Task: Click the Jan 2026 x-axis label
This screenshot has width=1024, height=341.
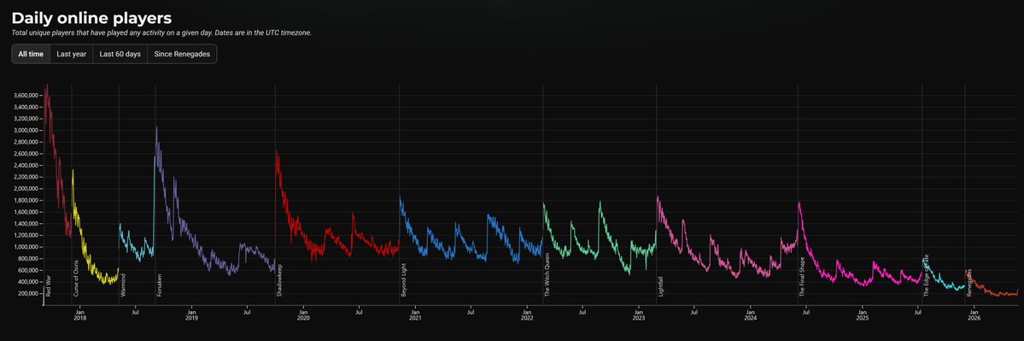Action: coord(974,315)
